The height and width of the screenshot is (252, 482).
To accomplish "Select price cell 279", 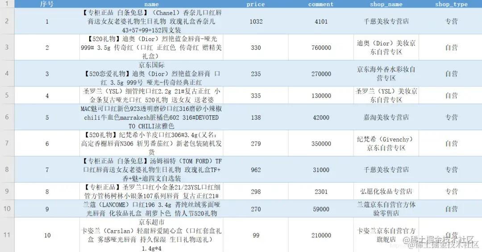I will pyautogui.click(x=256, y=143).
